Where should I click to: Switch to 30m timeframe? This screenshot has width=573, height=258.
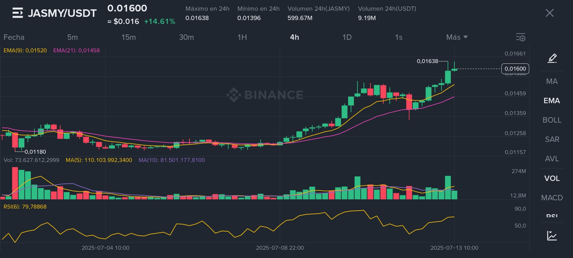pyautogui.click(x=186, y=37)
